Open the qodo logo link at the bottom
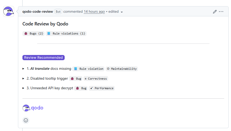Viewport: 231px width, 131px height. coord(33,108)
